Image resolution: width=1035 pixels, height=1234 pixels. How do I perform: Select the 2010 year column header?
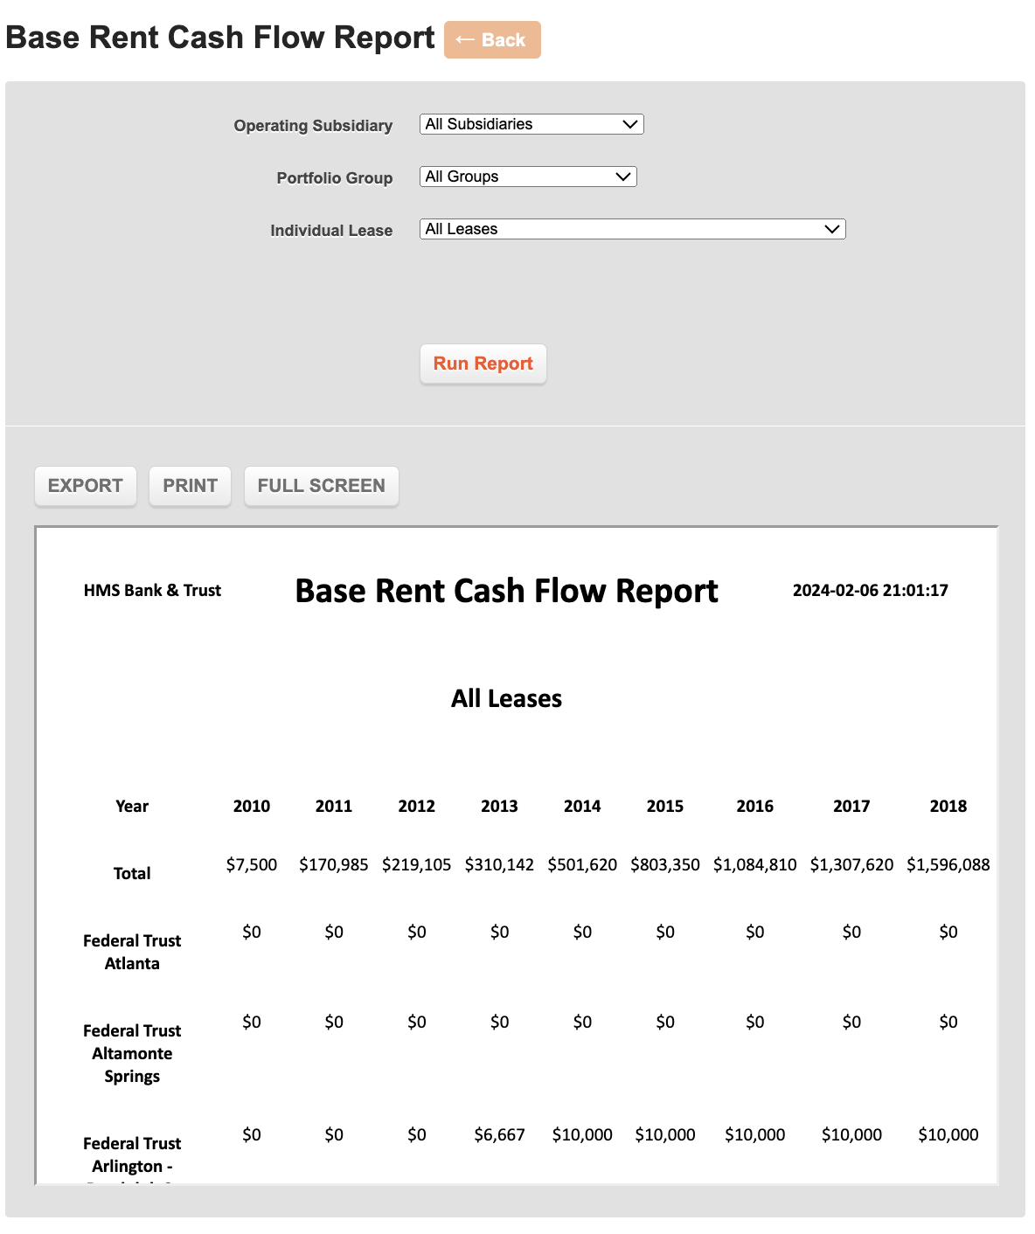[252, 806]
